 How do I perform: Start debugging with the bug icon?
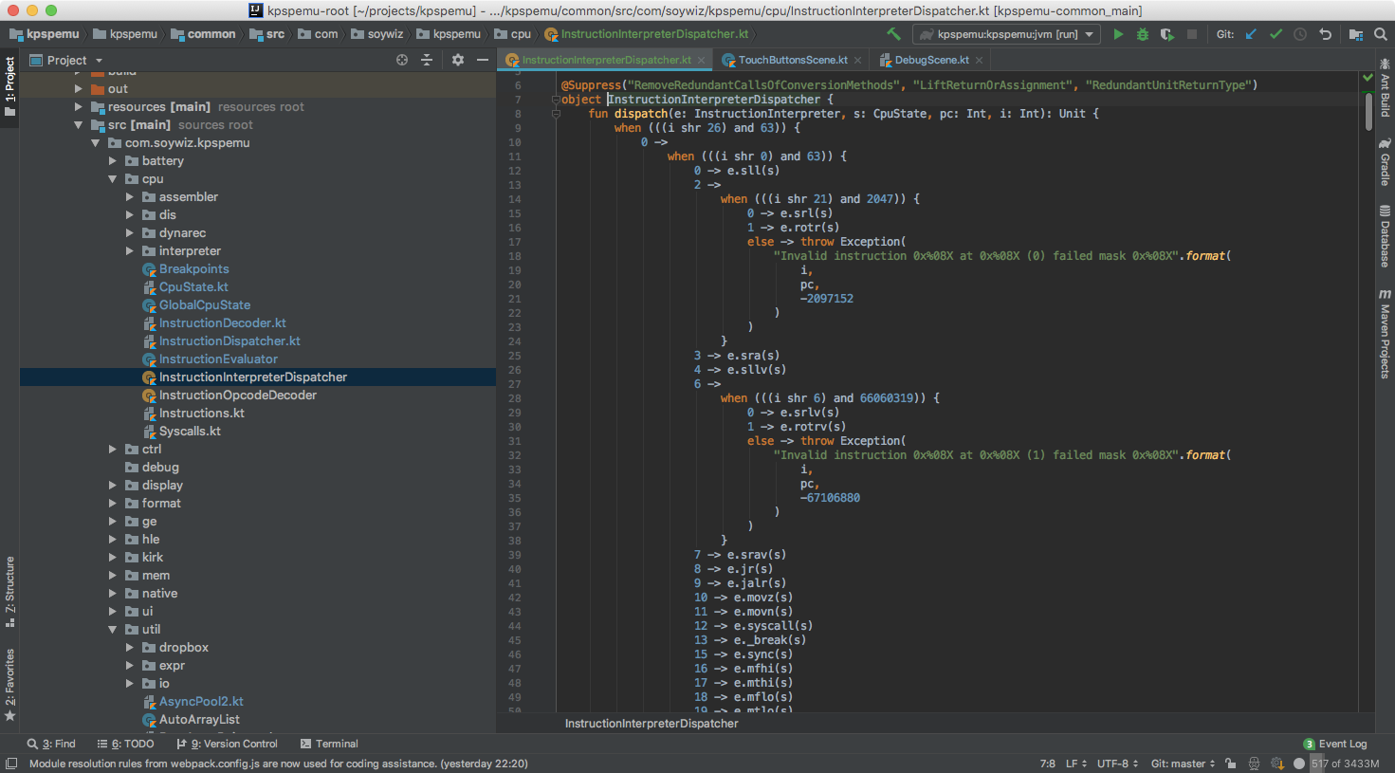(x=1143, y=34)
